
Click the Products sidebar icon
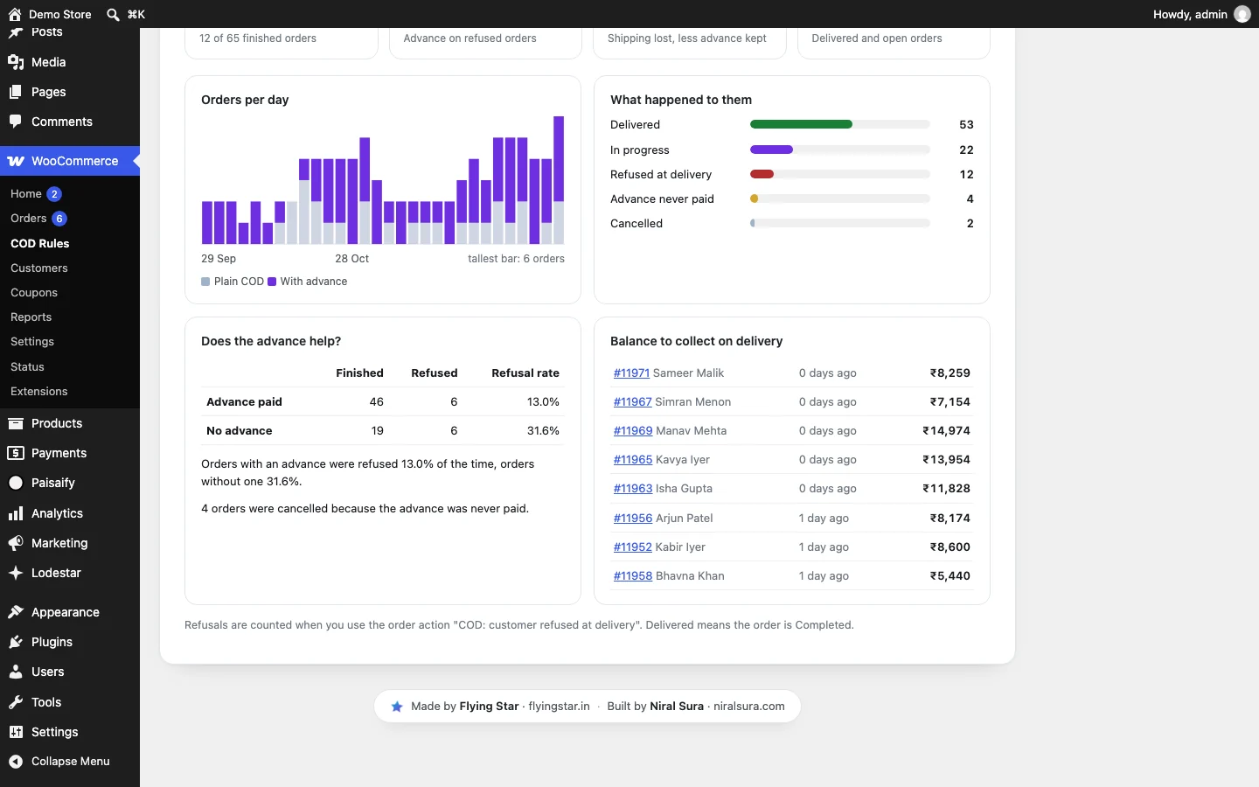pos(16,423)
